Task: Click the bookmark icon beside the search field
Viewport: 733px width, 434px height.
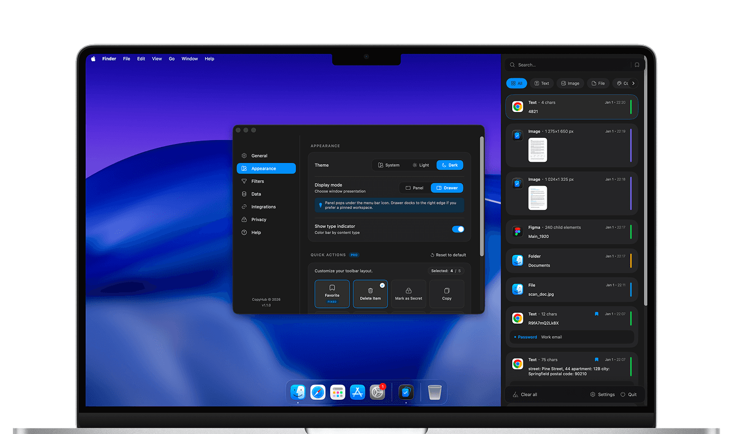Action: pyautogui.click(x=637, y=65)
